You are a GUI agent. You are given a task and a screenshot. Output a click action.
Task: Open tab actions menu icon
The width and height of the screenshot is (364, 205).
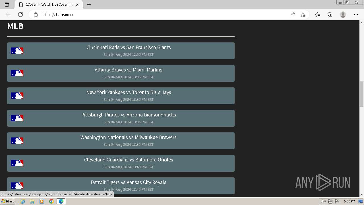pyautogui.click(x=7, y=5)
